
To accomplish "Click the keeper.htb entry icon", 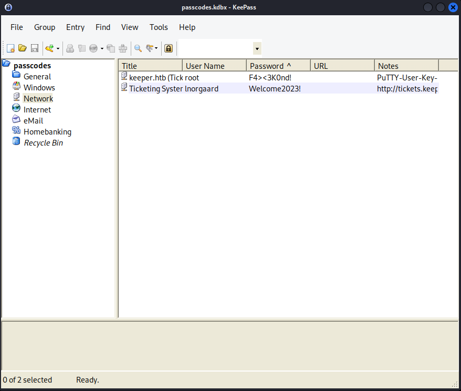I will click(124, 76).
